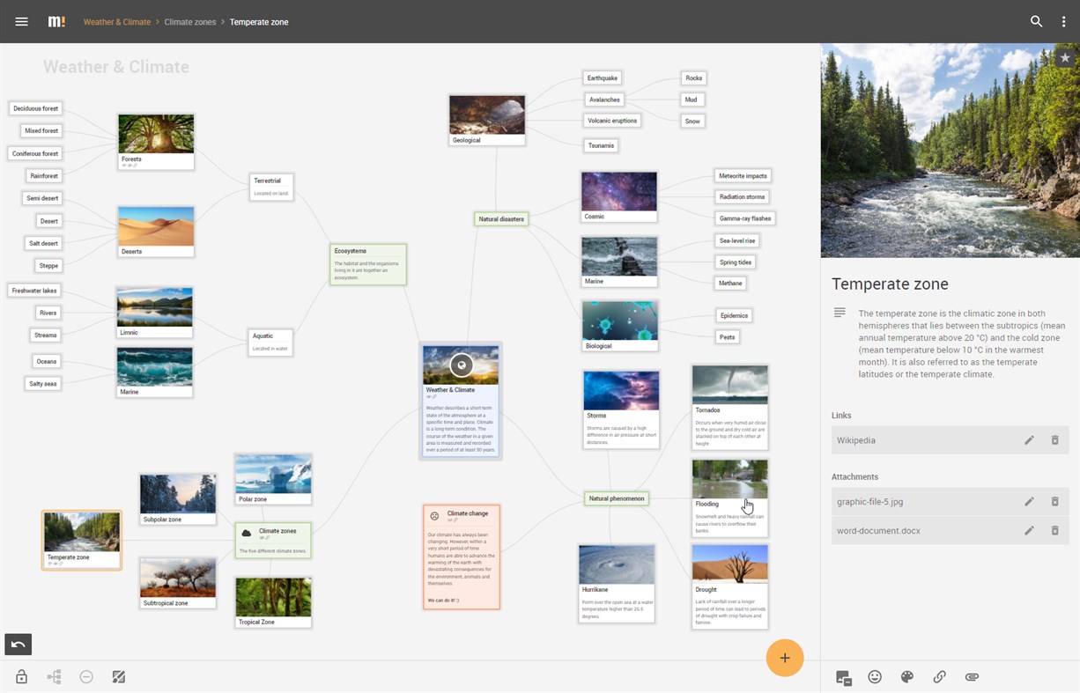Image resolution: width=1080 pixels, height=693 pixels.
Task: Select the Deciduous forest node
Action: point(36,108)
